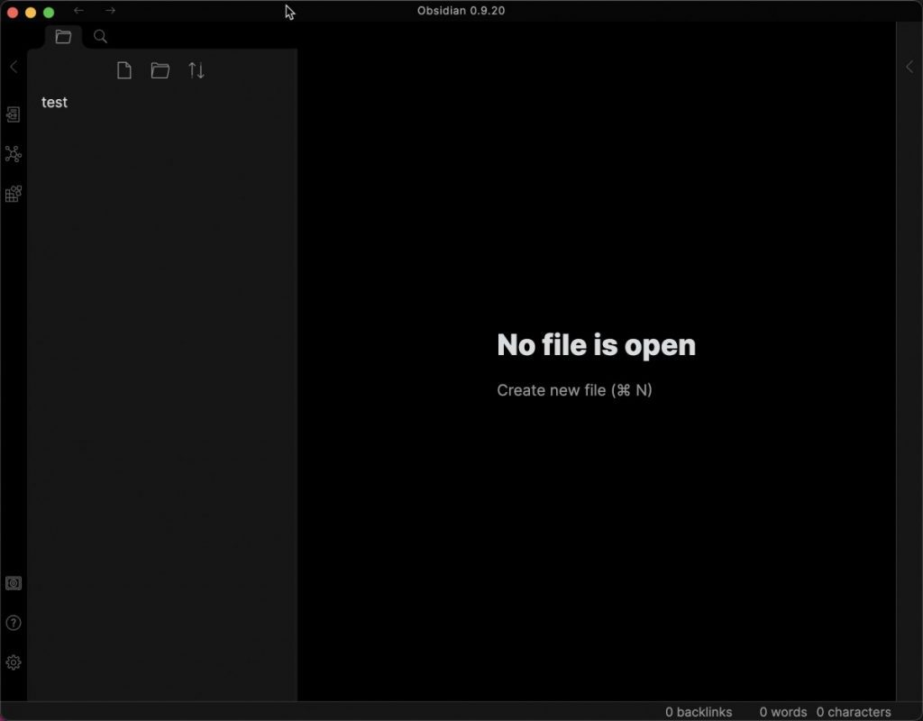Collapse the left sidebar
The width and height of the screenshot is (923, 721).
point(14,67)
